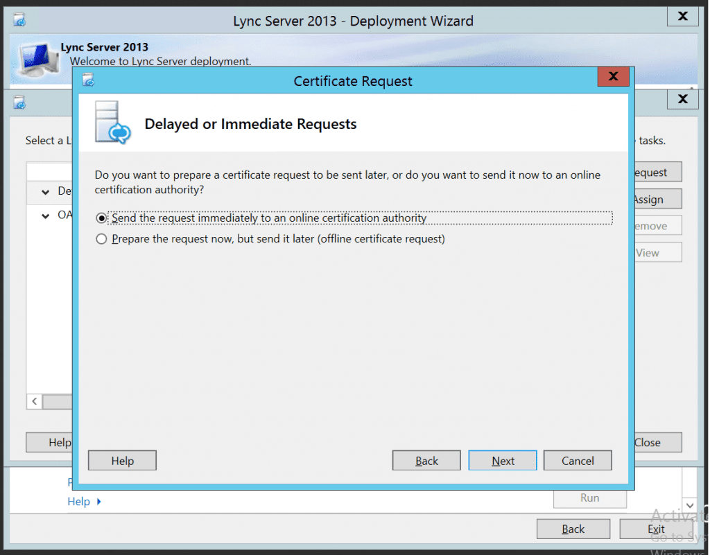710x555 pixels.
Task: Select prepare the request now but send later
Action: (101, 239)
